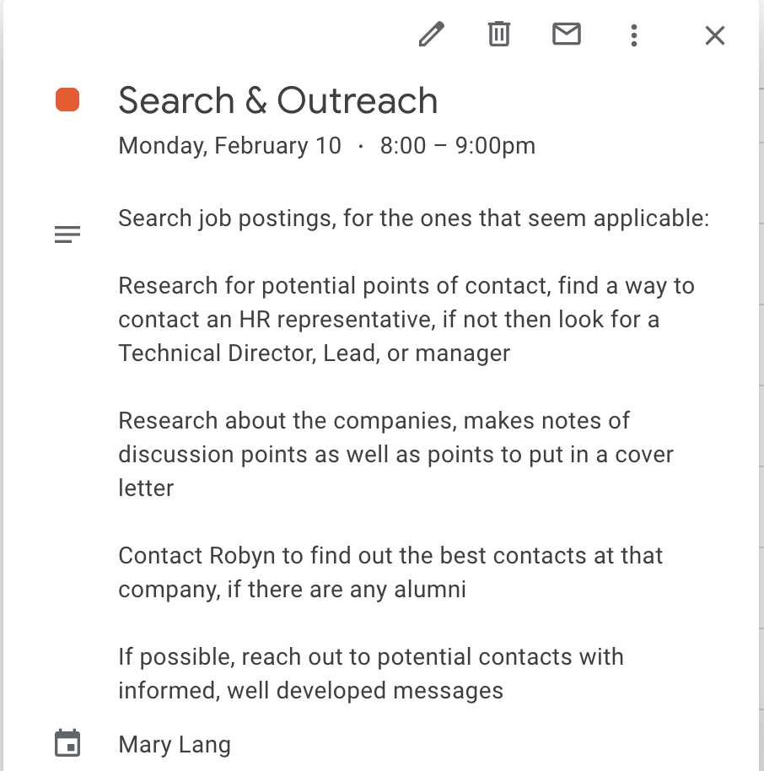Select the Search & Outreach event title
Viewport: 764px width, 771px height.
(278, 101)
